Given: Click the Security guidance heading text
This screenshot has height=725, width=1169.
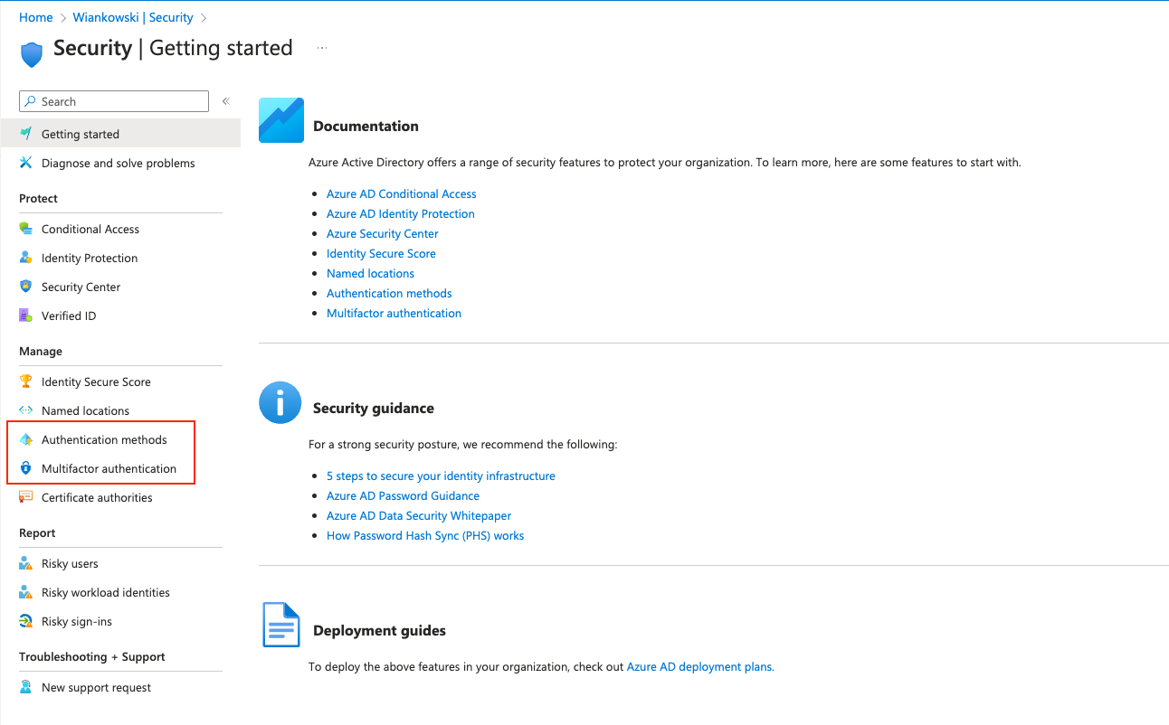Looking at the screenshot, I should pos(374,408).
